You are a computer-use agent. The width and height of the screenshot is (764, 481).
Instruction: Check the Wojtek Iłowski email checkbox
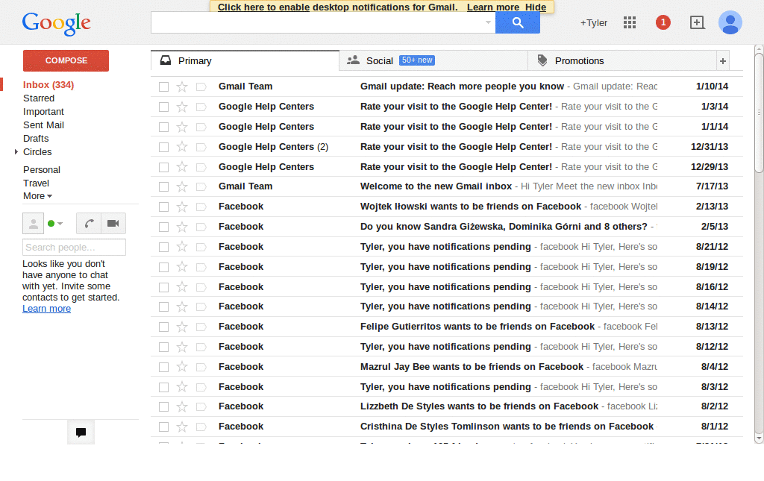[163, 207]
